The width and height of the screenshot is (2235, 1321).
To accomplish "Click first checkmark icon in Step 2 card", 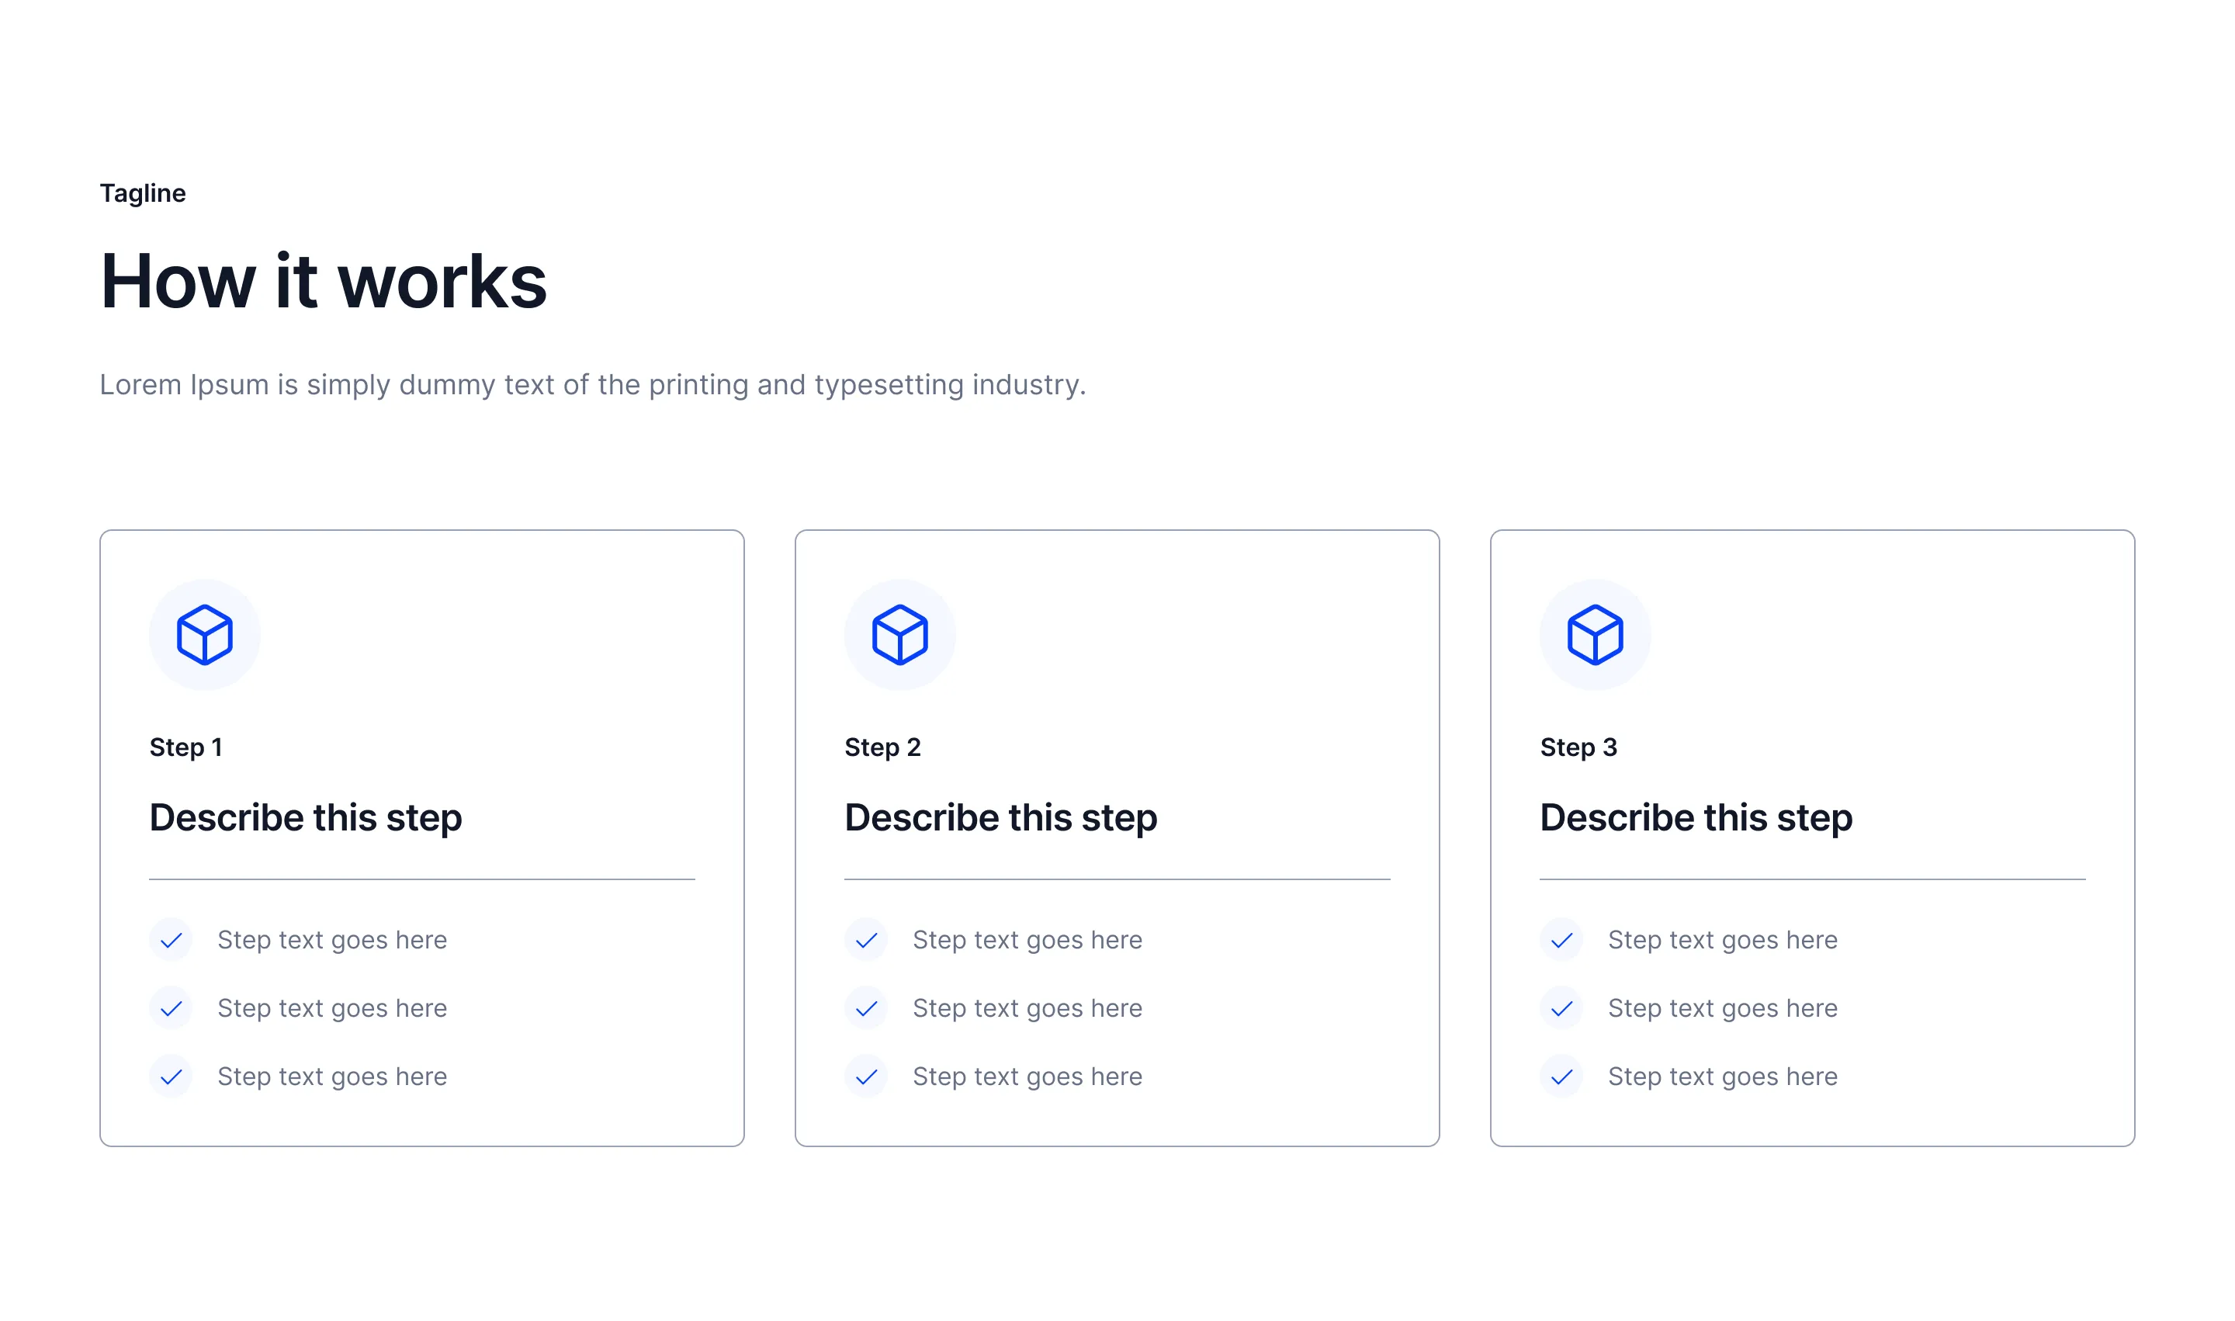I will 866,940.
